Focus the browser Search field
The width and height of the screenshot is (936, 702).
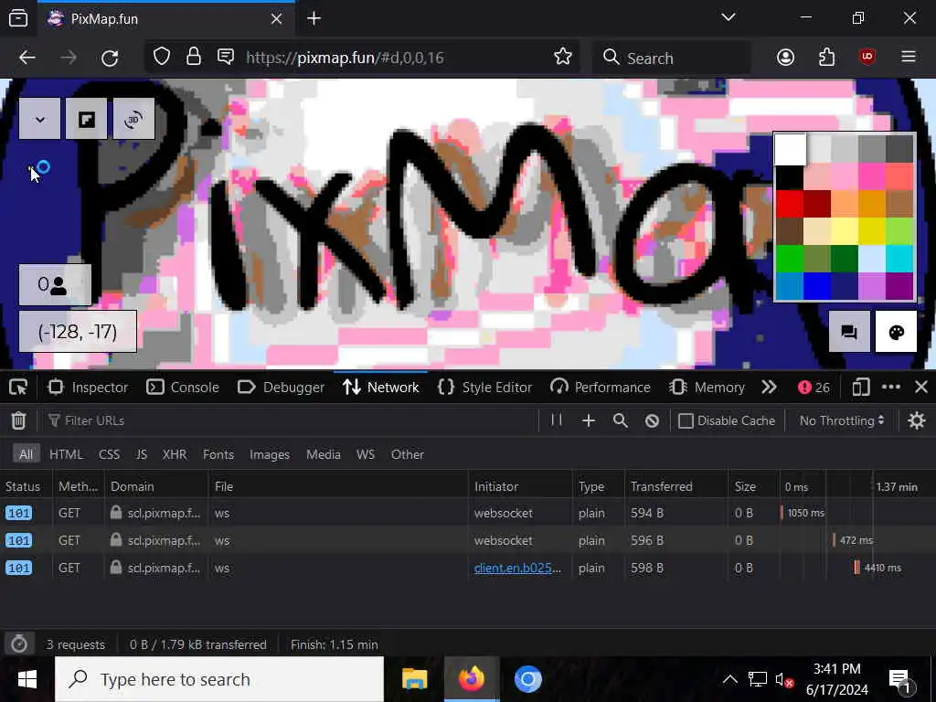[673, 58]
